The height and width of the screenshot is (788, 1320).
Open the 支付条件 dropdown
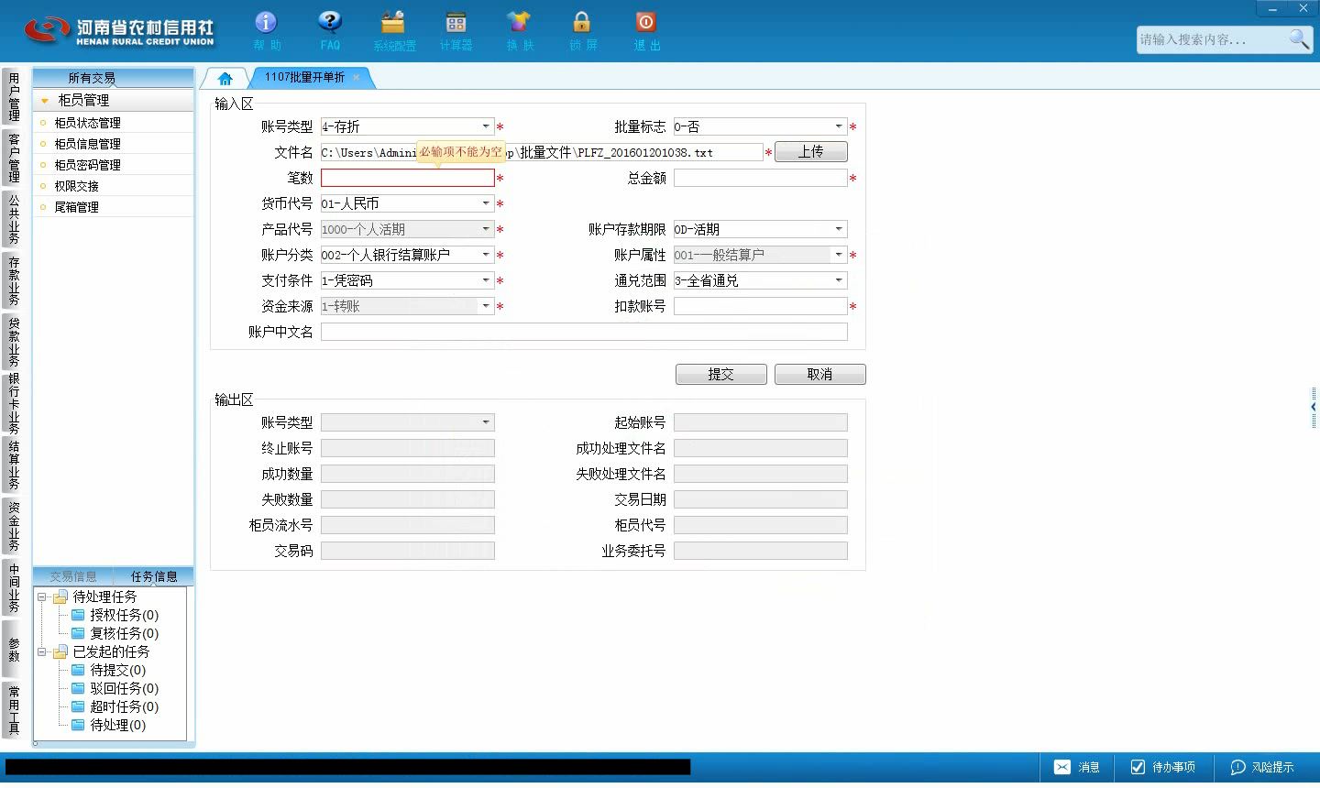486,280
